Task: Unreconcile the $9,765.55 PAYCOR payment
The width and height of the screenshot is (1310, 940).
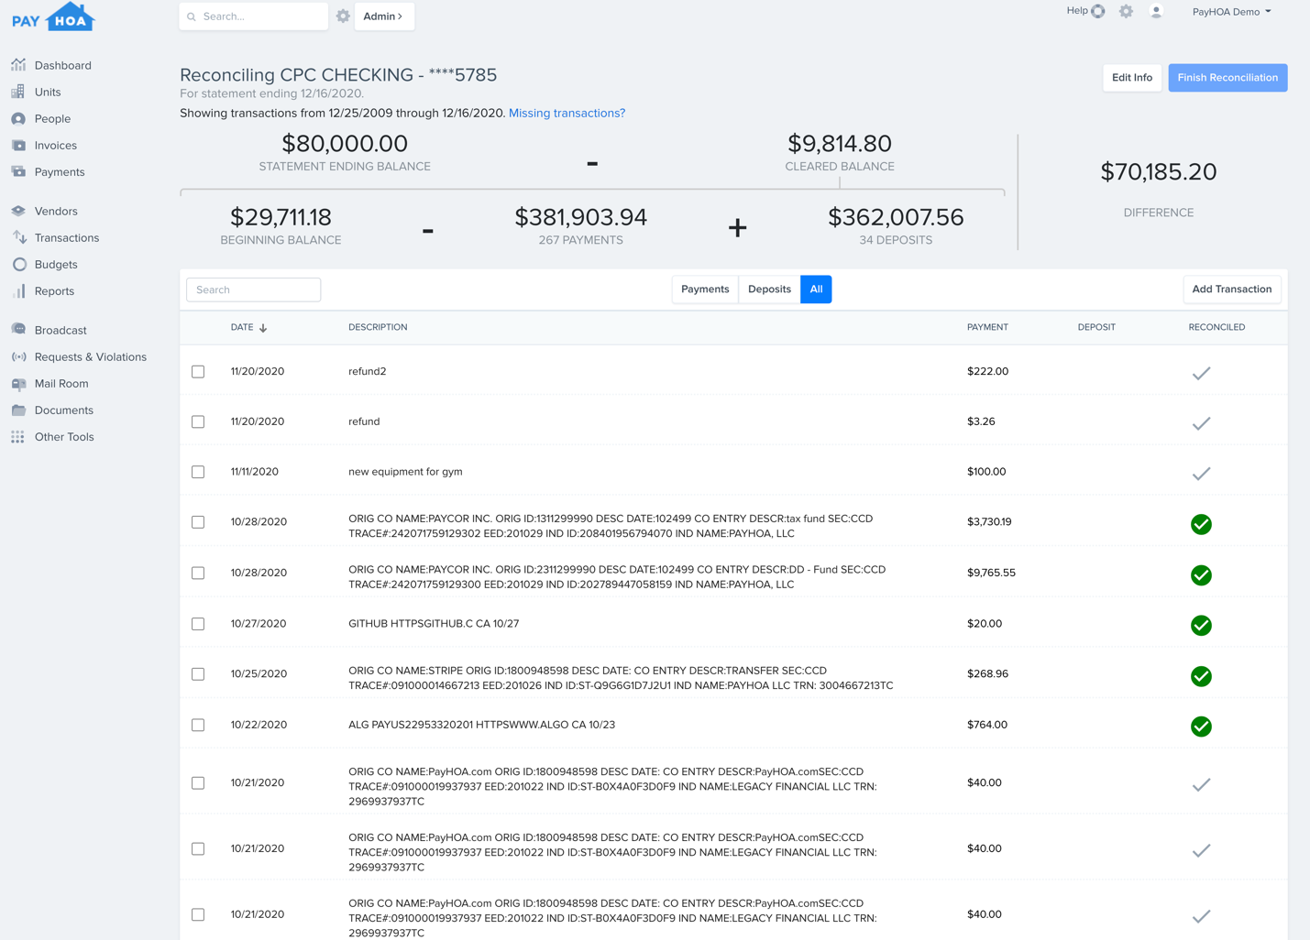Action: (x=1201, y=575)
